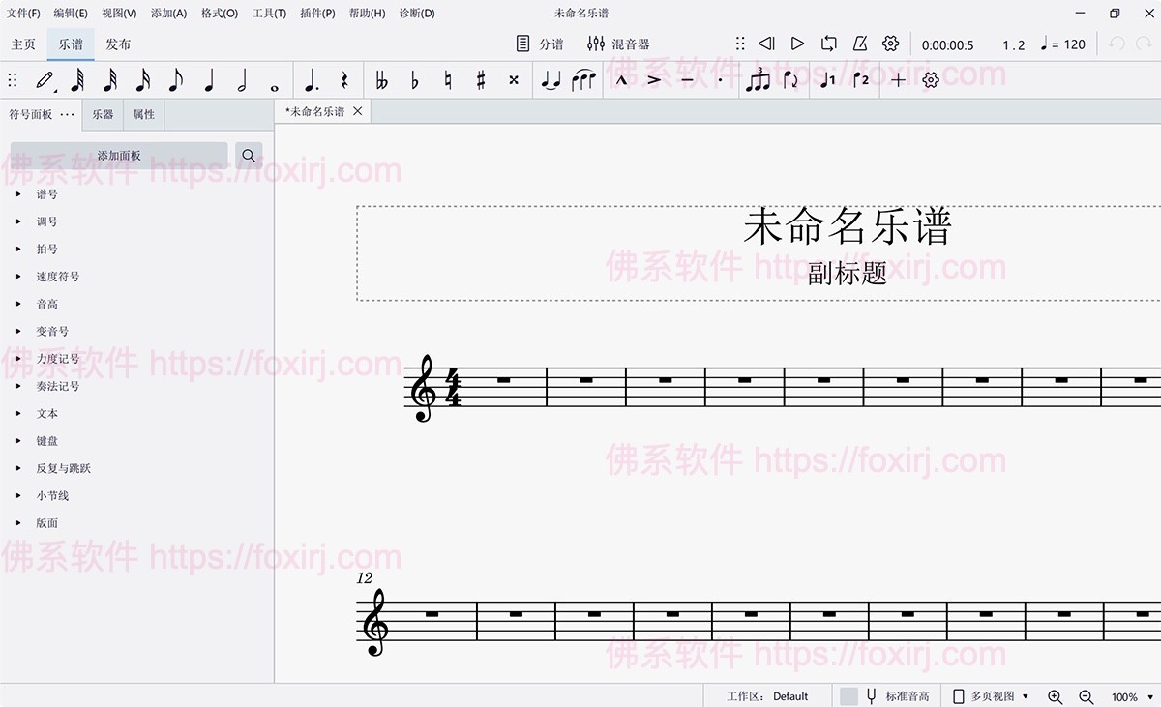Click the 100% zoom level field
Screen dimensions: 1161x707
point(1124,696)
